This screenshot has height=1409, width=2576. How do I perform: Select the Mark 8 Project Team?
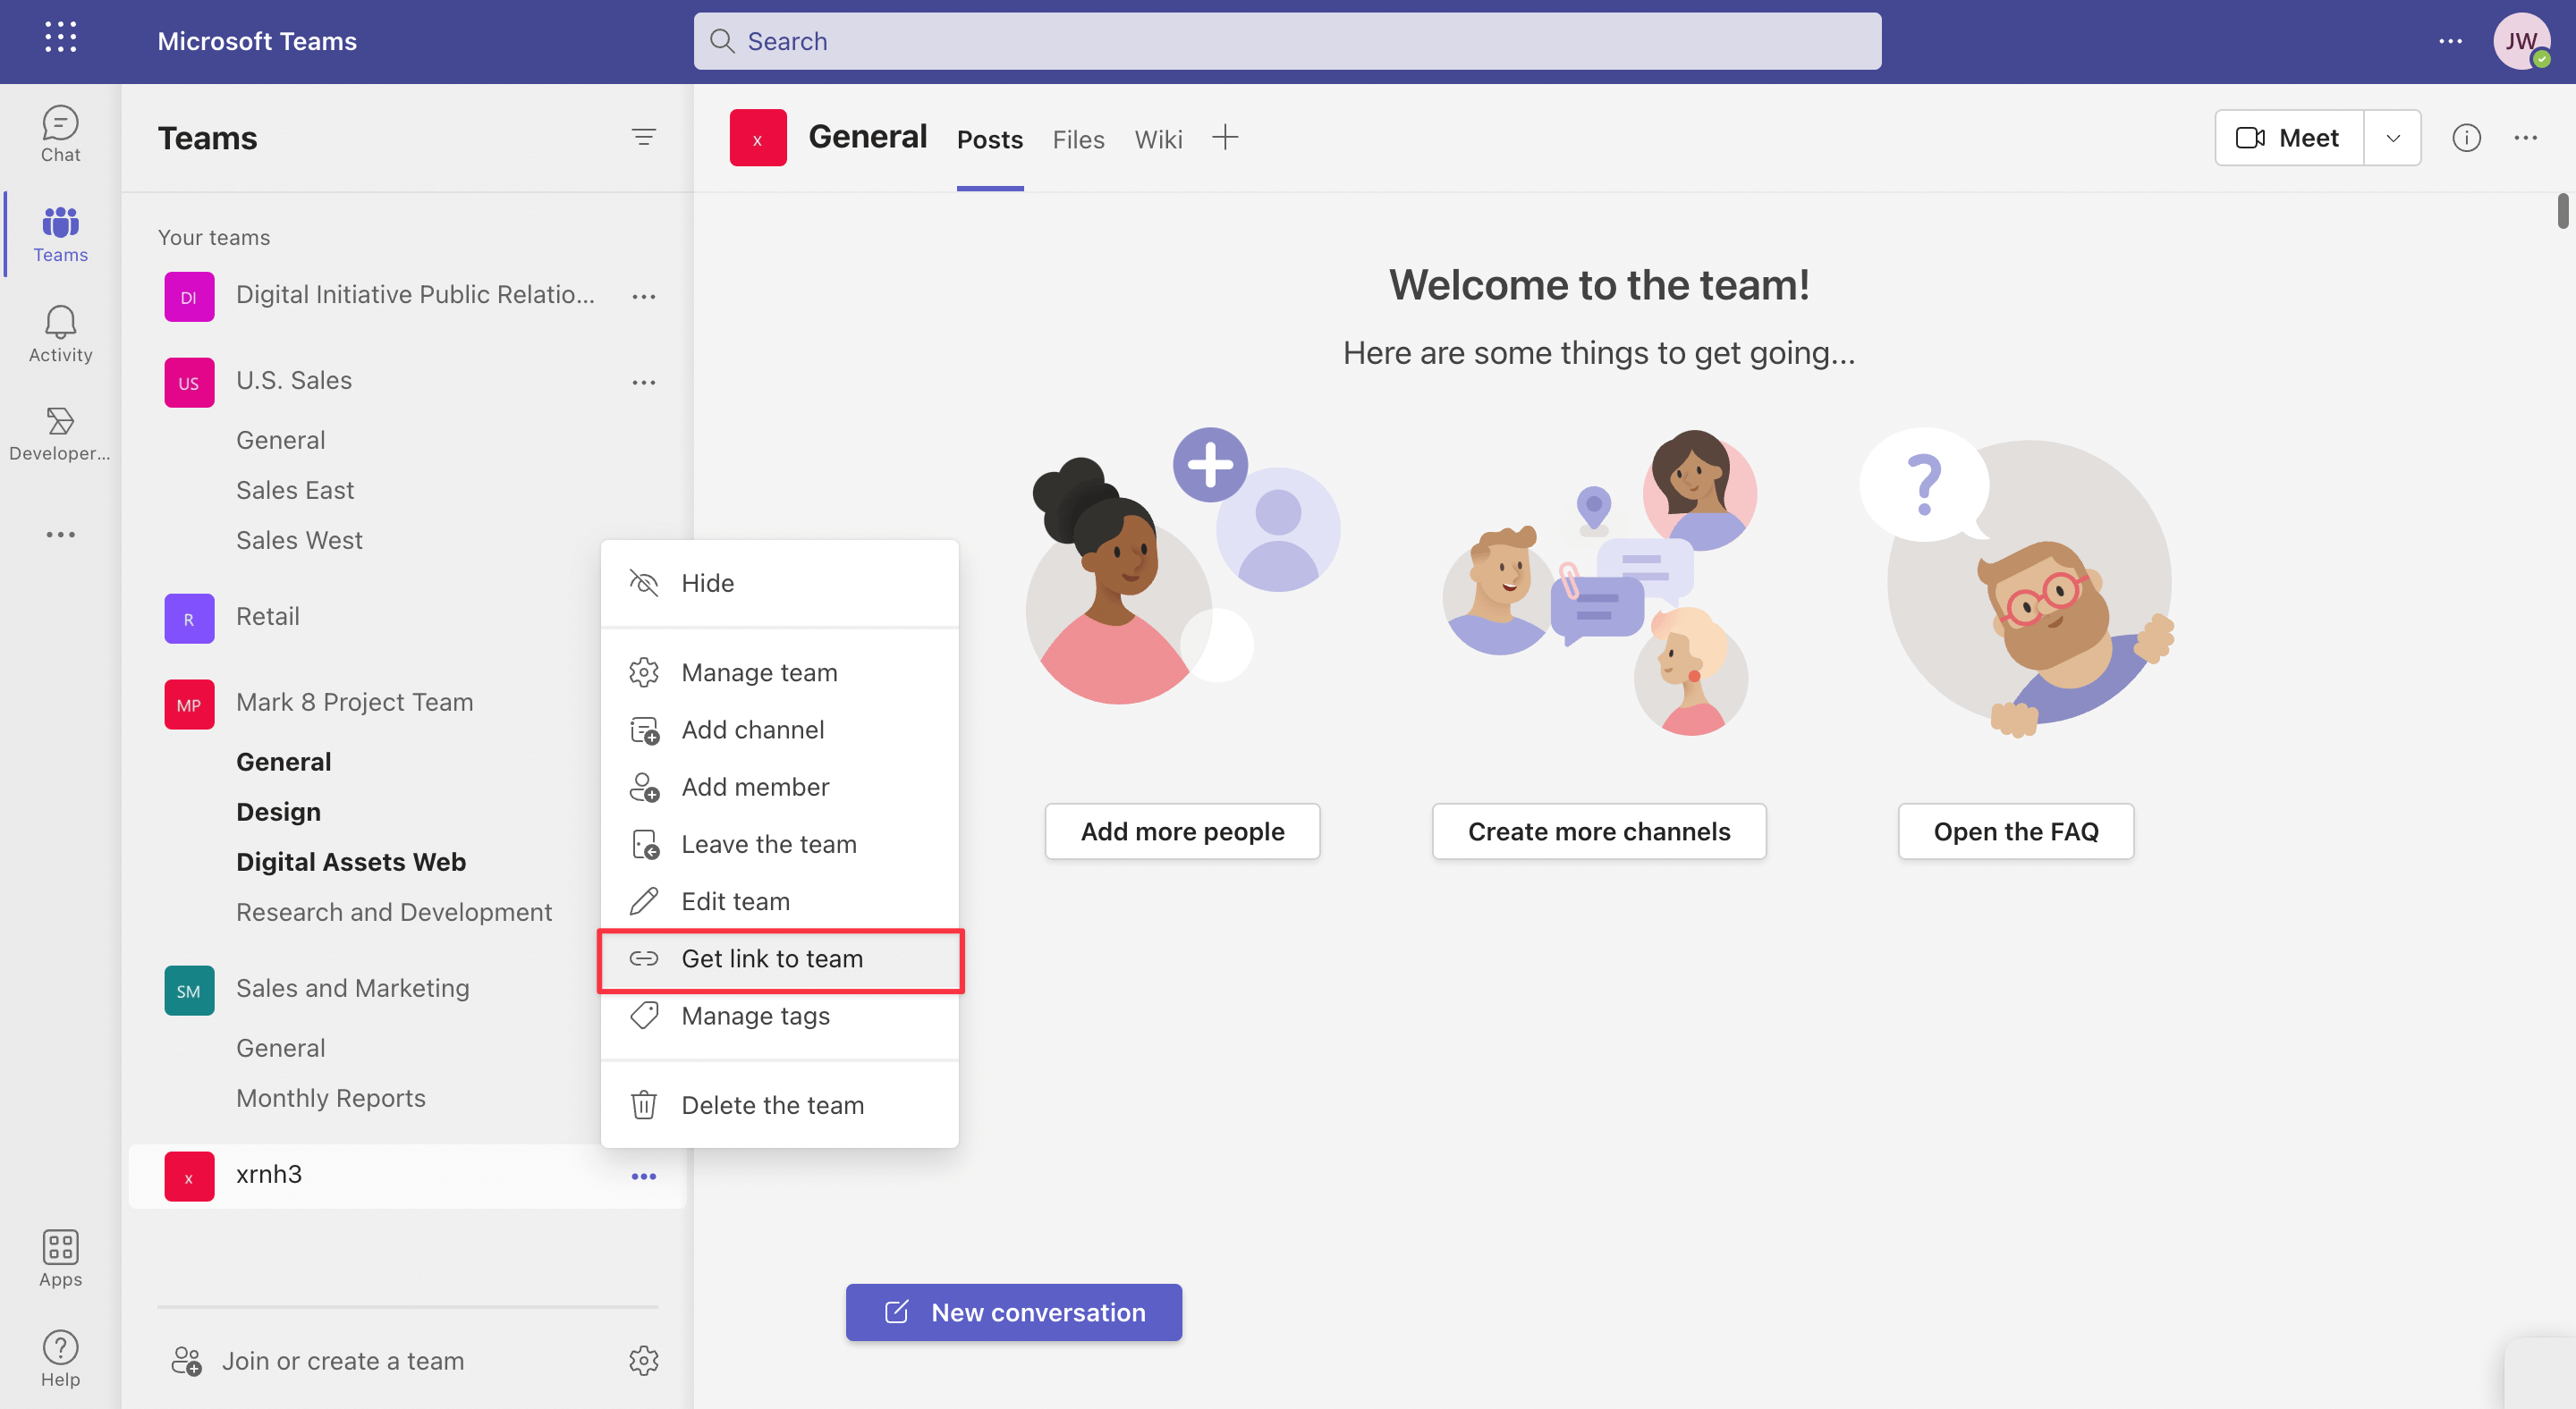pos(354,703)
